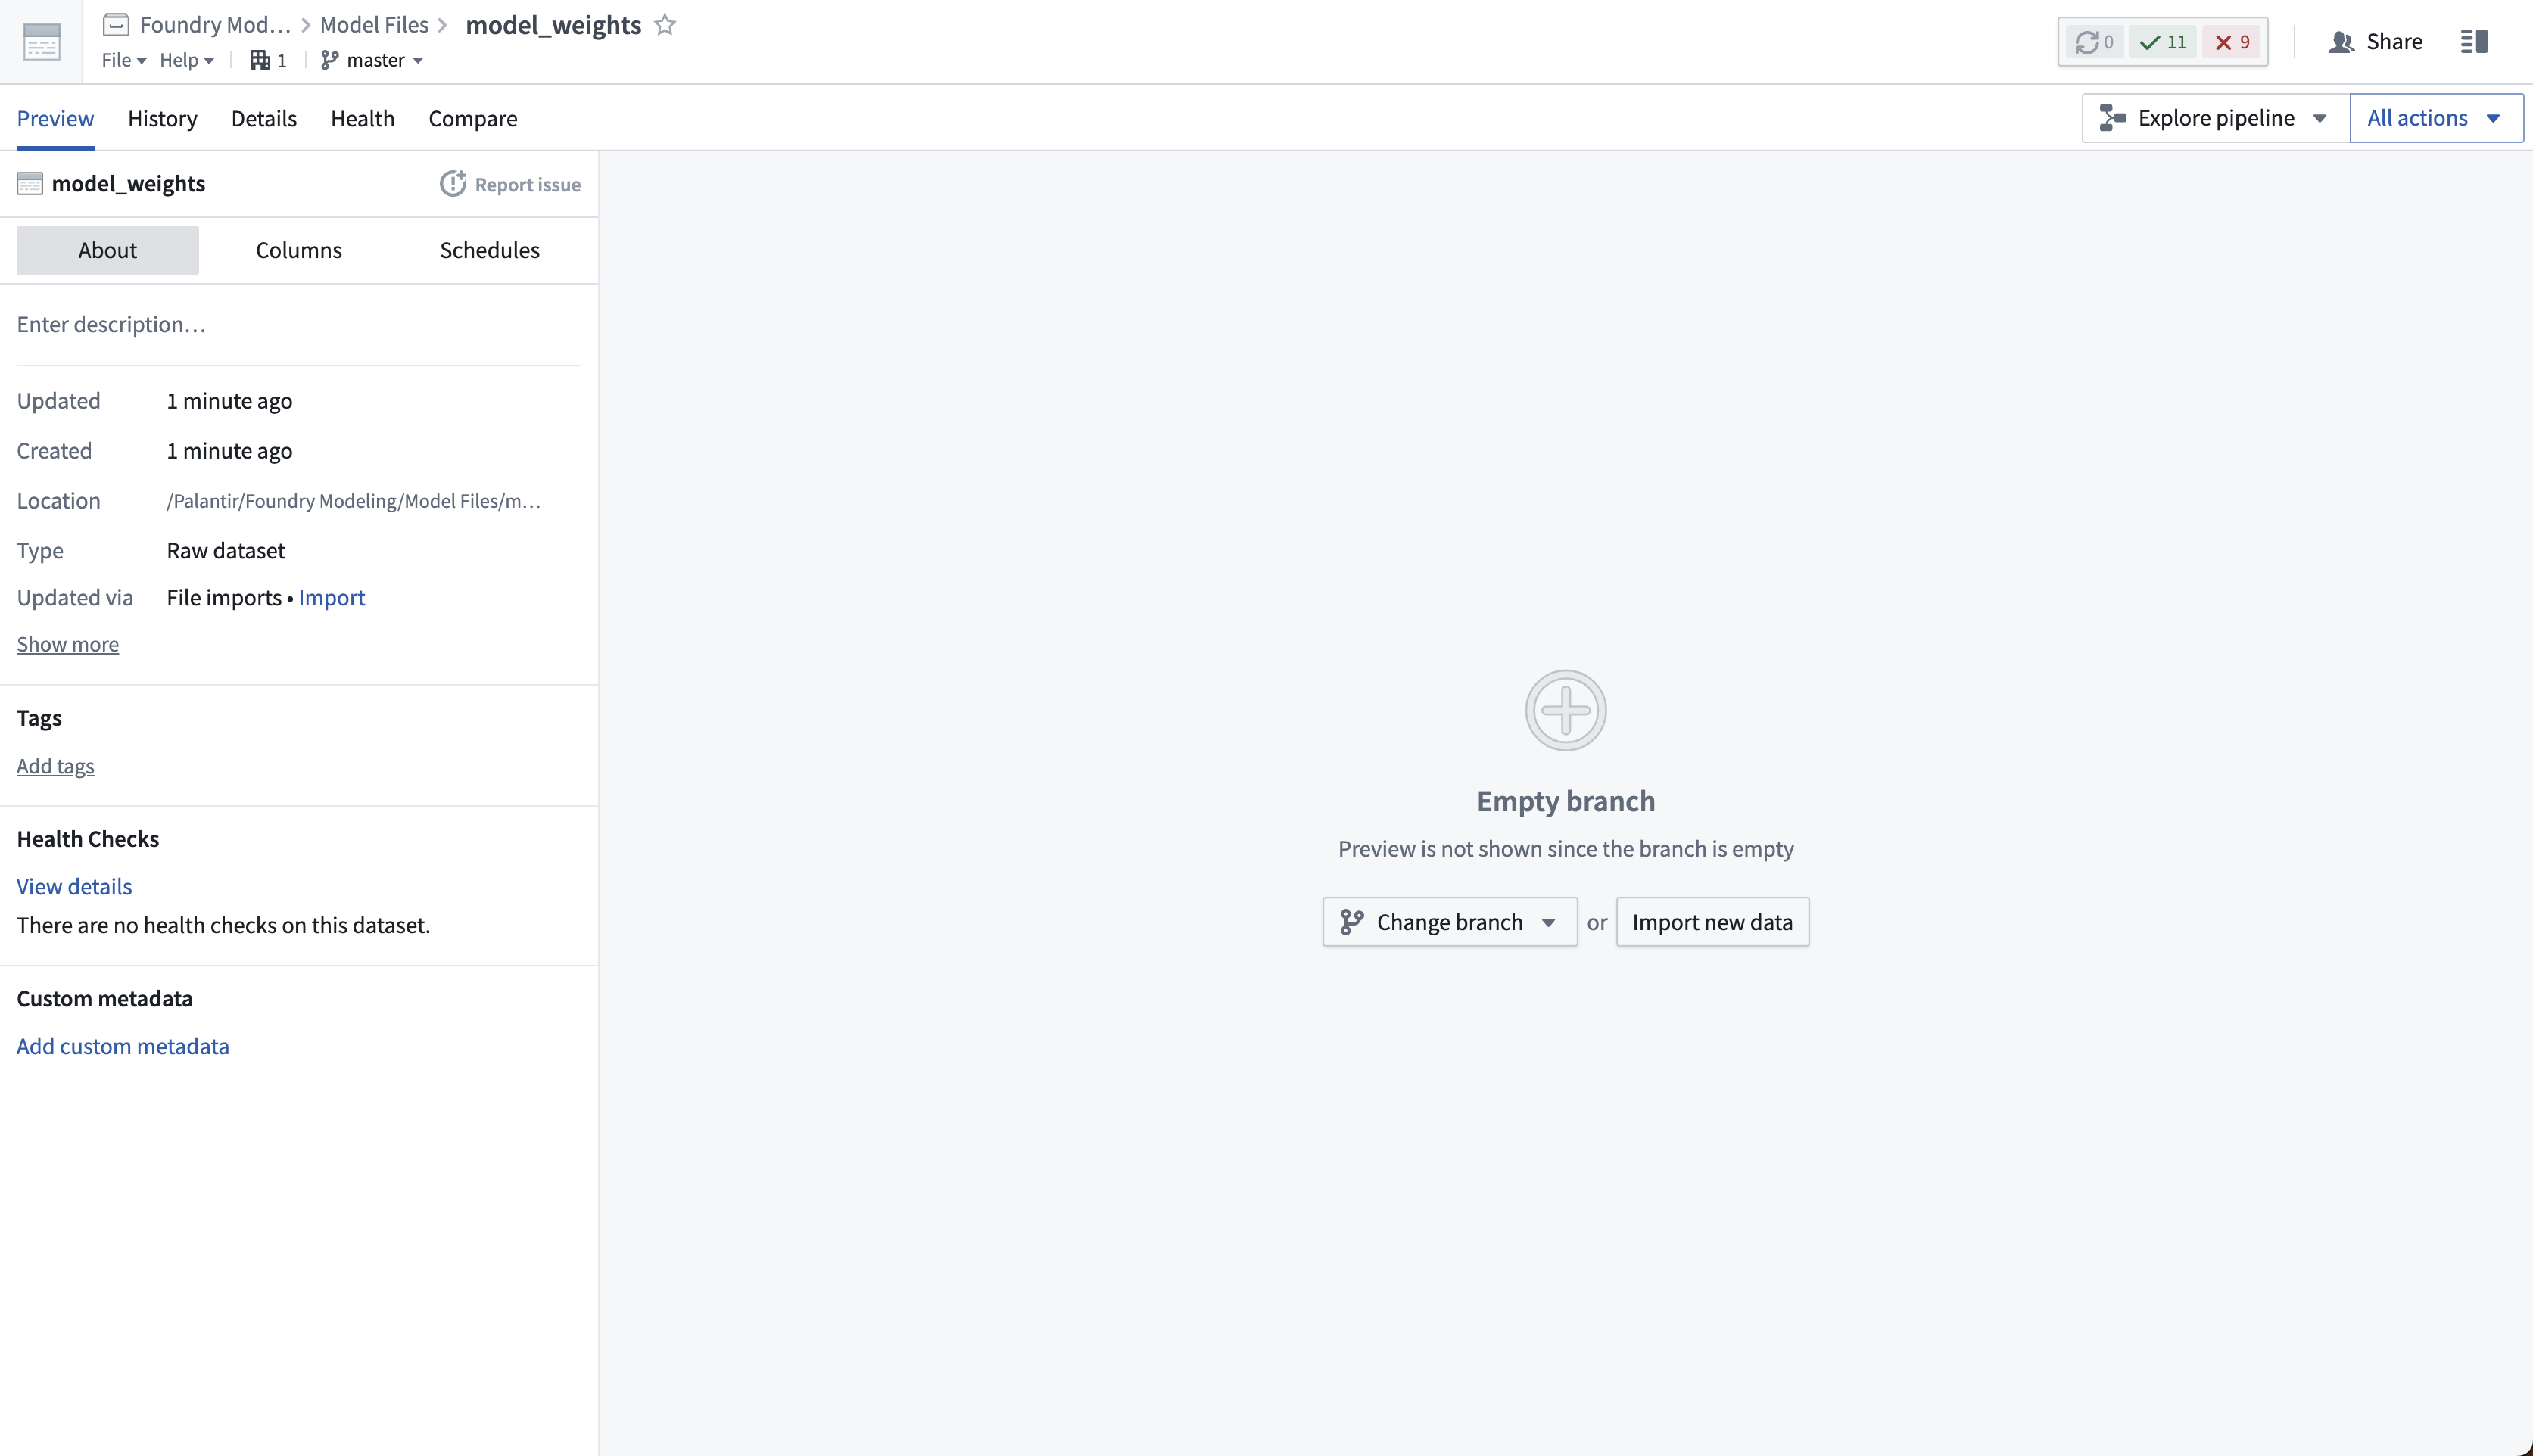Open the File menu
This screenshot has height=1456, width=2533.
point(124,60)
